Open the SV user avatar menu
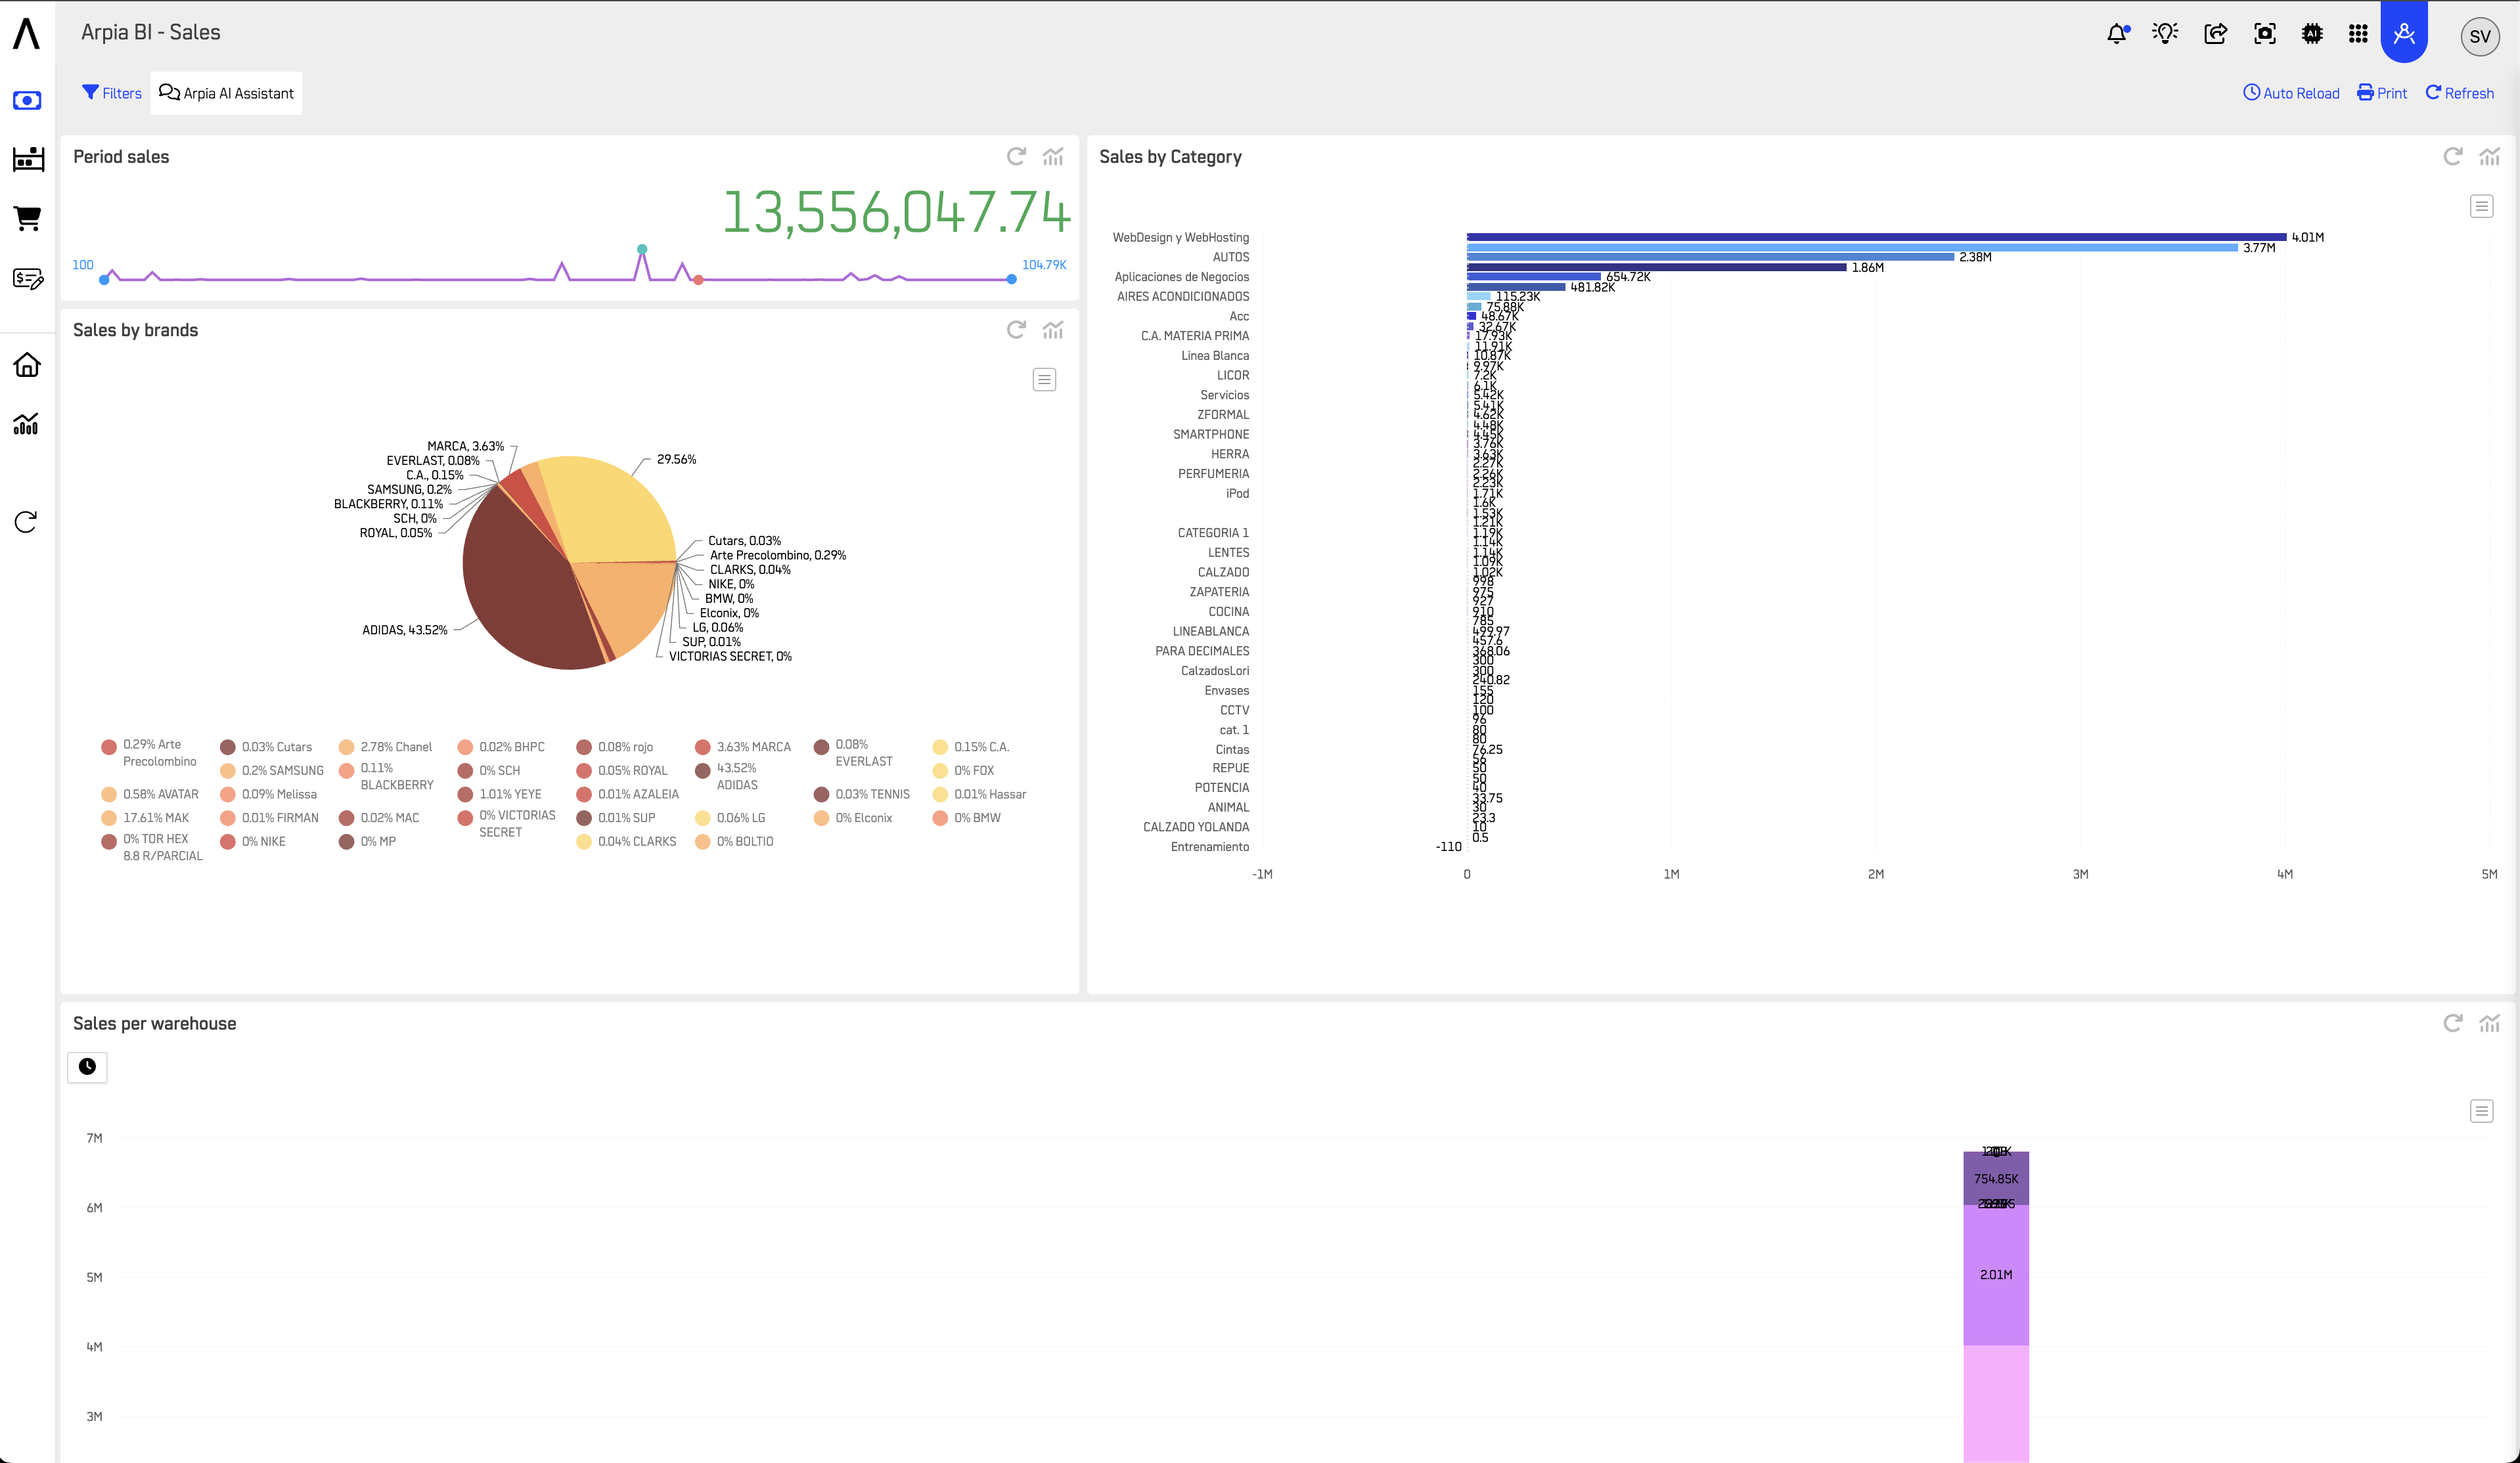 [x=2479, y=36]
